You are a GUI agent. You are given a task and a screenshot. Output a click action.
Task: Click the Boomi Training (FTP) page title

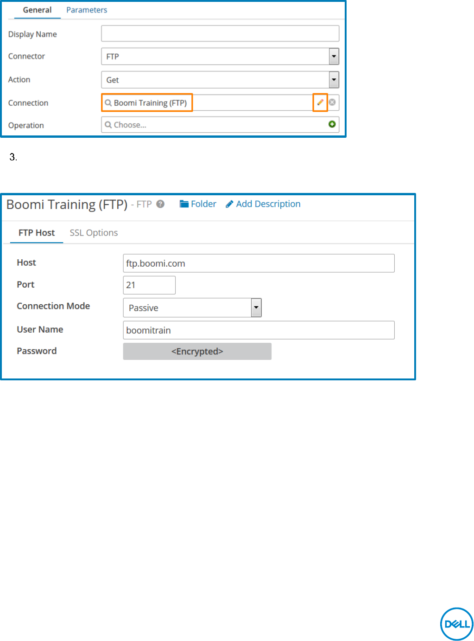67,205
